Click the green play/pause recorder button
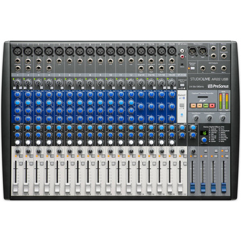The width and height of the screenshot is (241, 241). (x=205, y=105)
